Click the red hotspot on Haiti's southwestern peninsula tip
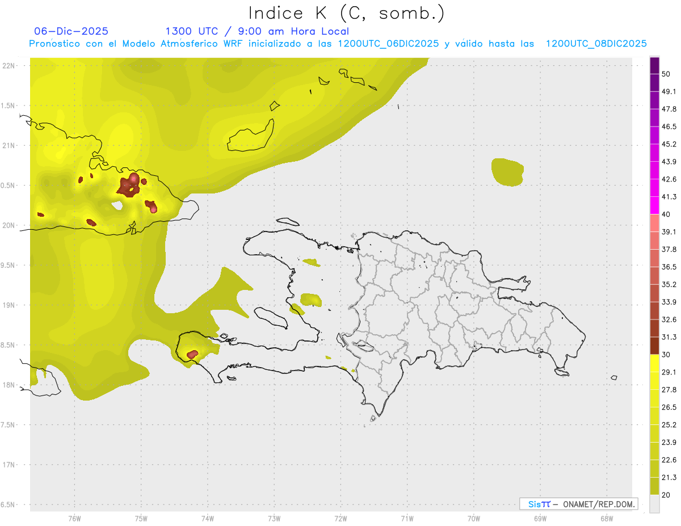Image resolution: width=681 pixels, height=526 pixels. pos(192,354)
